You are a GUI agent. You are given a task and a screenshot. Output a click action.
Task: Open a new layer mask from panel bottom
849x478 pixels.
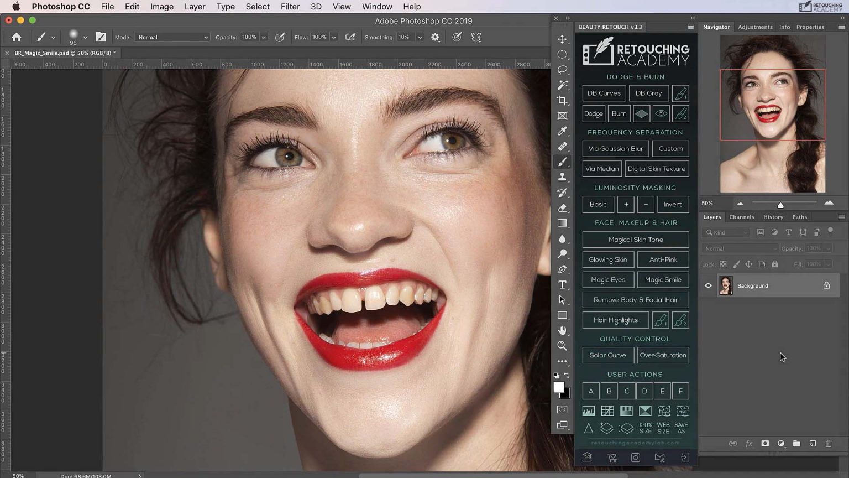[x=765, y=443]
